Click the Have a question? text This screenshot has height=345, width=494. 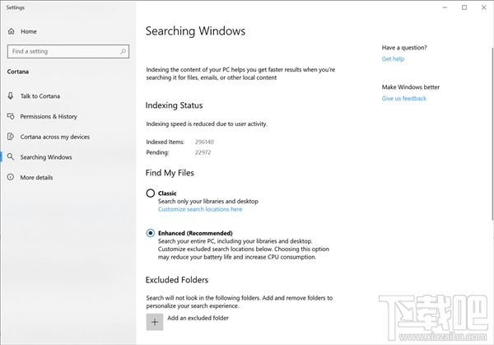click(x=404, y=48)
